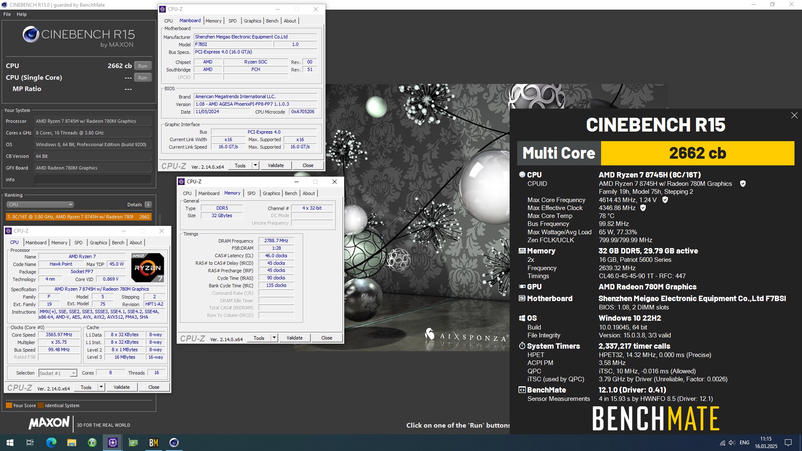Click the Info input field
The width and height of the screenshot is (802, 451).
click(92, 180)
